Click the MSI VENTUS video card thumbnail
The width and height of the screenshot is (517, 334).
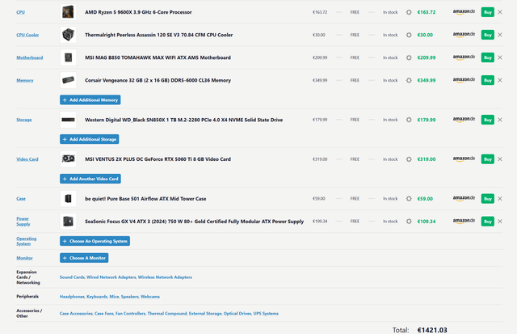point(68,159)
